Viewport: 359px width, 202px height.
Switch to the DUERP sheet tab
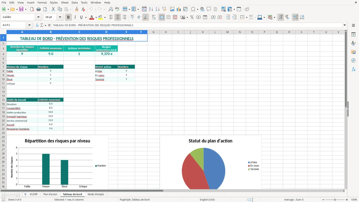point(34,194)
